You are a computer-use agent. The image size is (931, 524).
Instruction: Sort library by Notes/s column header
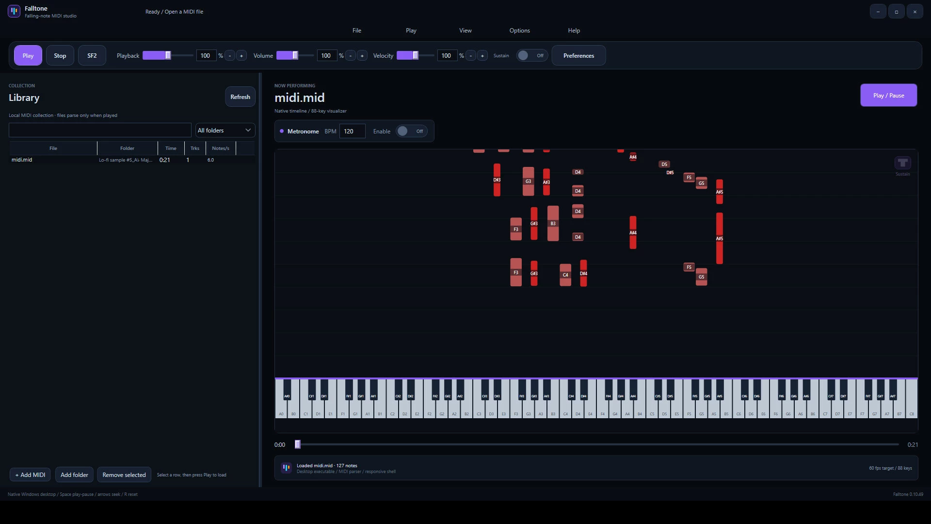[221, 148]
